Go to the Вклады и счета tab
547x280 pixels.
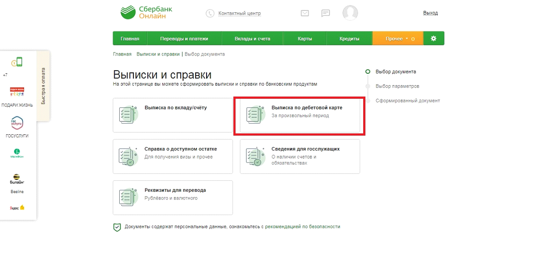click(x=252, y=39)
